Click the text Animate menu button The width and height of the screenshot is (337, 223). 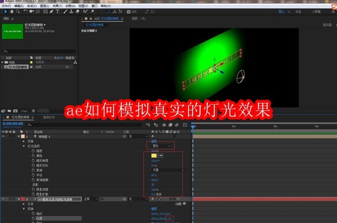pyautogui.click(x=184, y=204)
